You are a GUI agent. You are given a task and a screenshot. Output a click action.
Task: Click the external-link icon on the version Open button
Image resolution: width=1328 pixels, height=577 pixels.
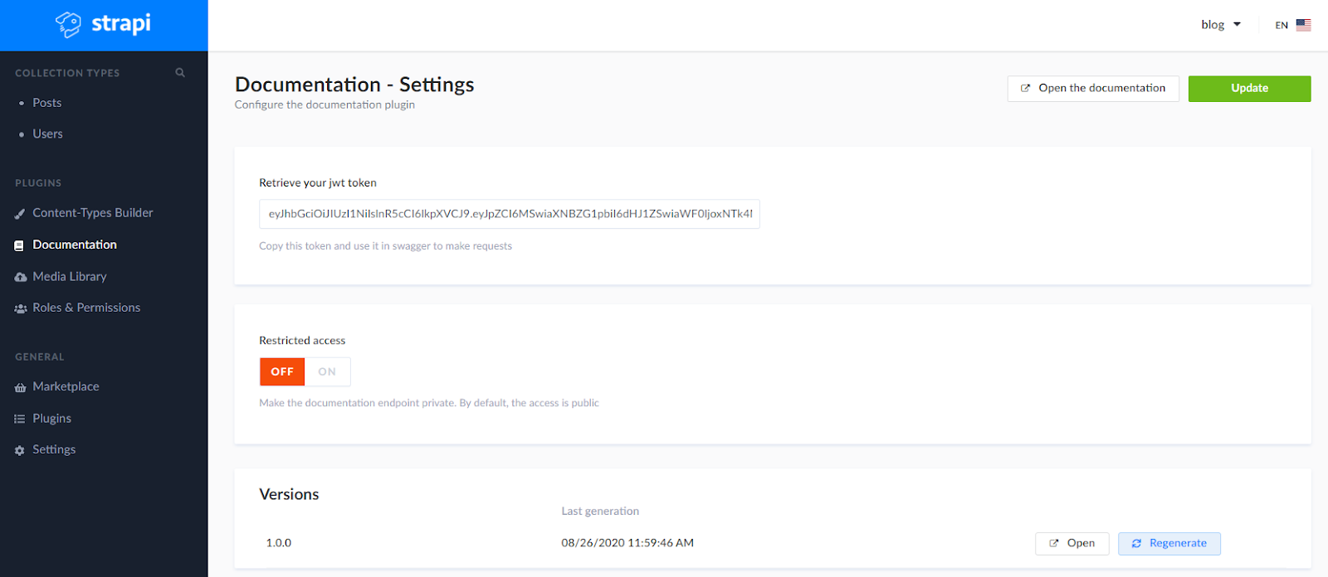1054,544
